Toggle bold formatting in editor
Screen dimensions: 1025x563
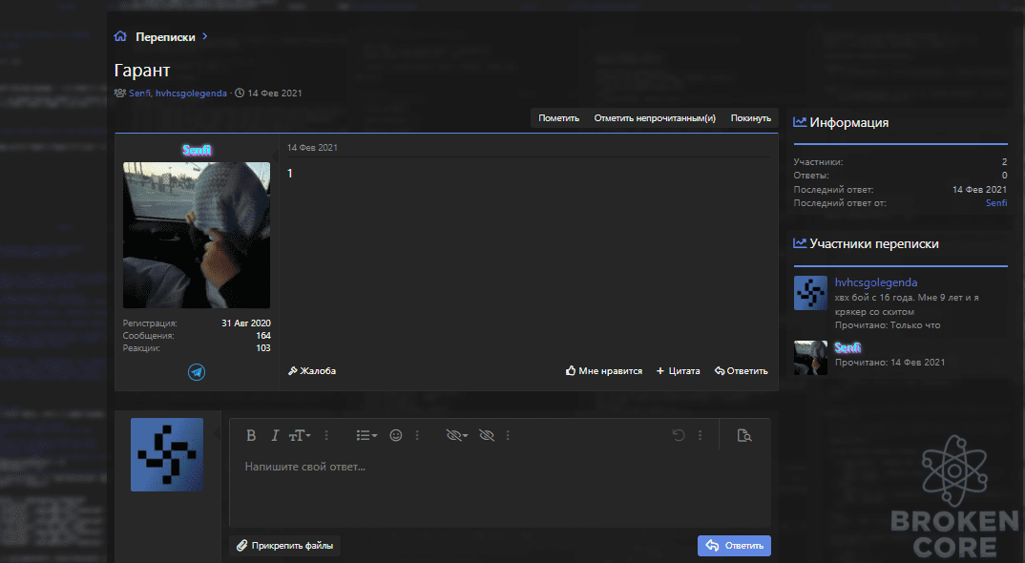[251, 435]
